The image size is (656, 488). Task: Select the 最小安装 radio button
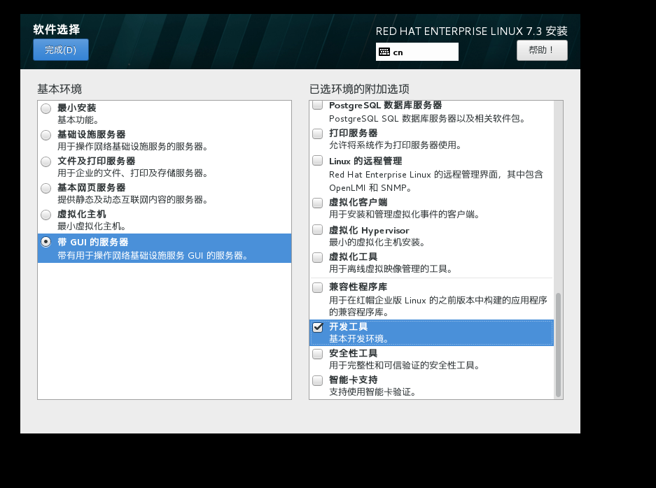46,108
